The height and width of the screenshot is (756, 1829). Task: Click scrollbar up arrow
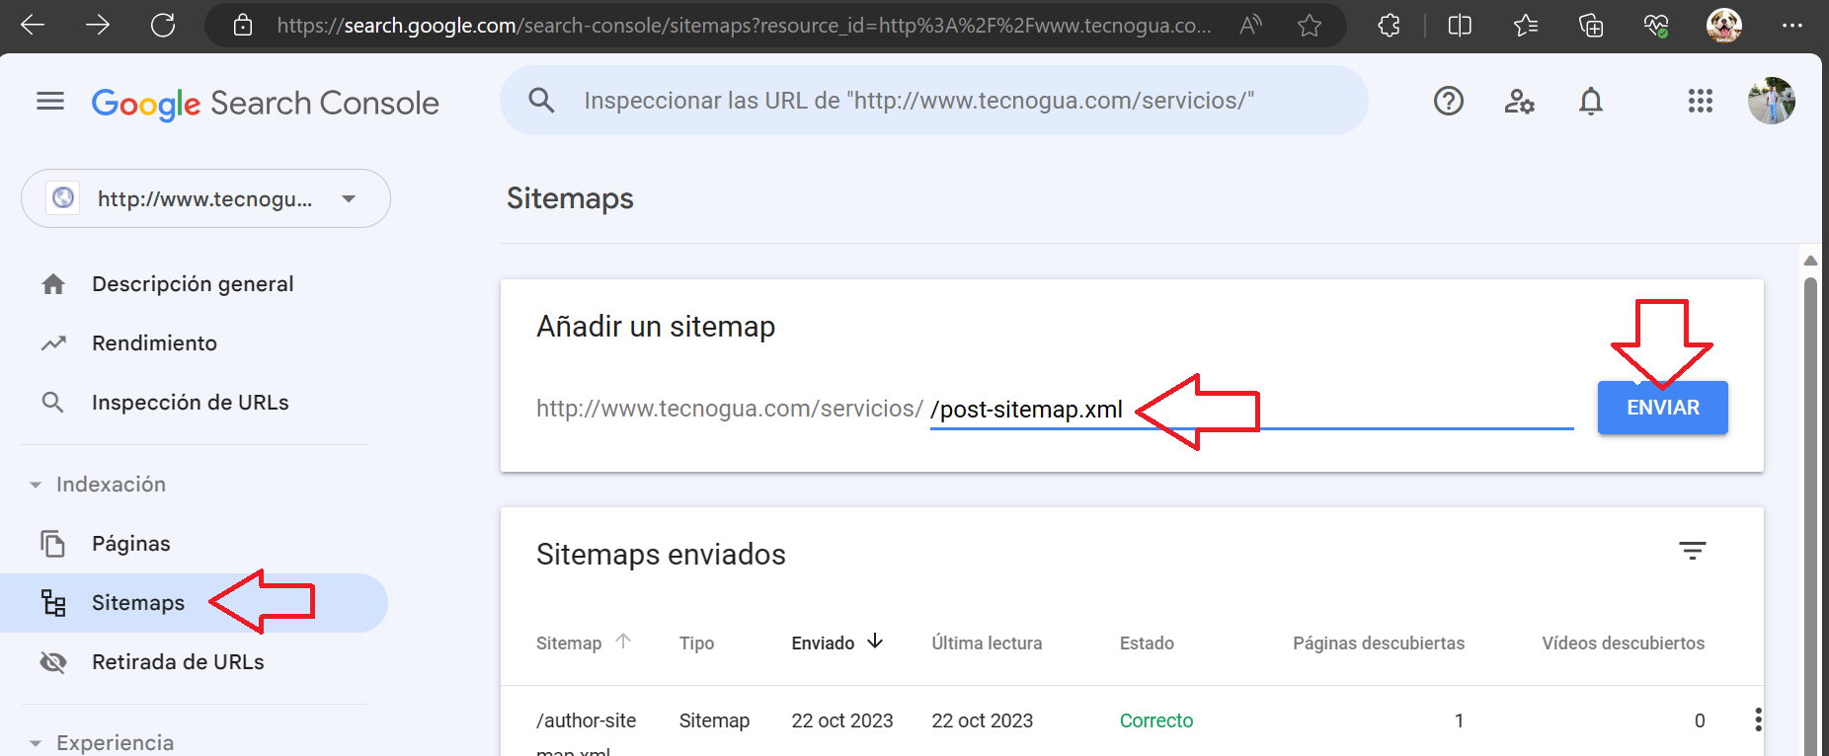1810,261
